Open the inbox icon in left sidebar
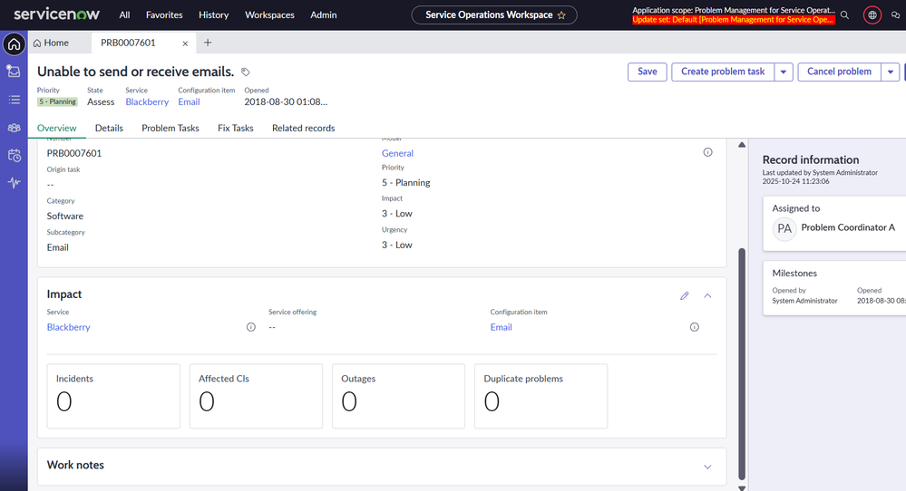Screen dimensions: 906x491 [x=14, y=72]
